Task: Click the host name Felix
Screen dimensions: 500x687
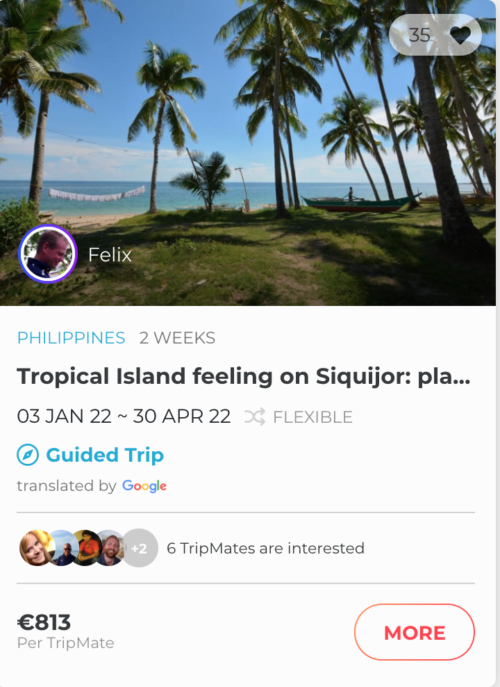Action: [110, 254]
